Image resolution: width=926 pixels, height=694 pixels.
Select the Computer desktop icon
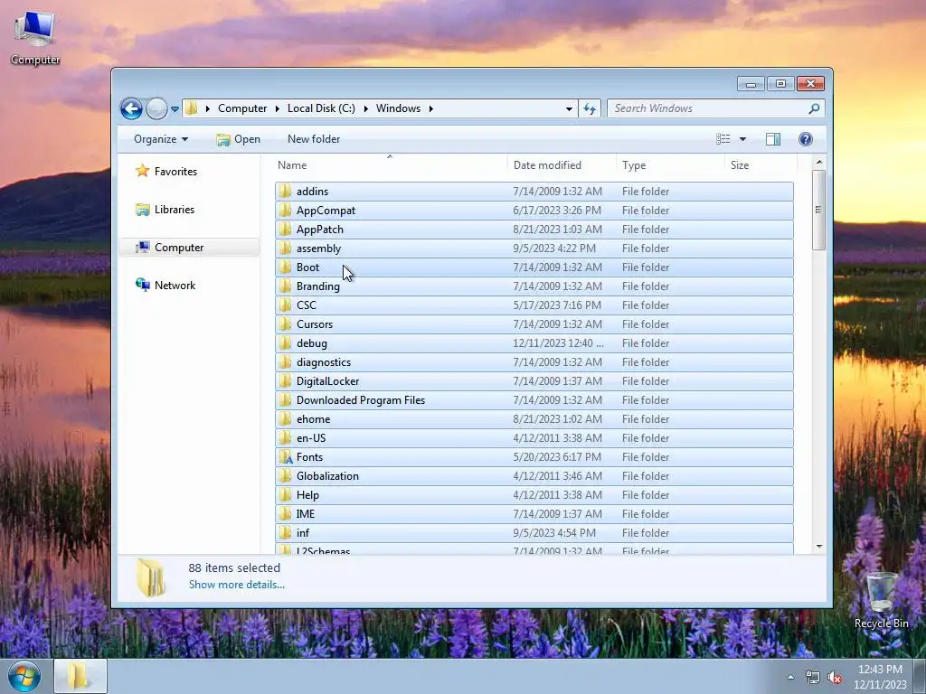[35, 37]
